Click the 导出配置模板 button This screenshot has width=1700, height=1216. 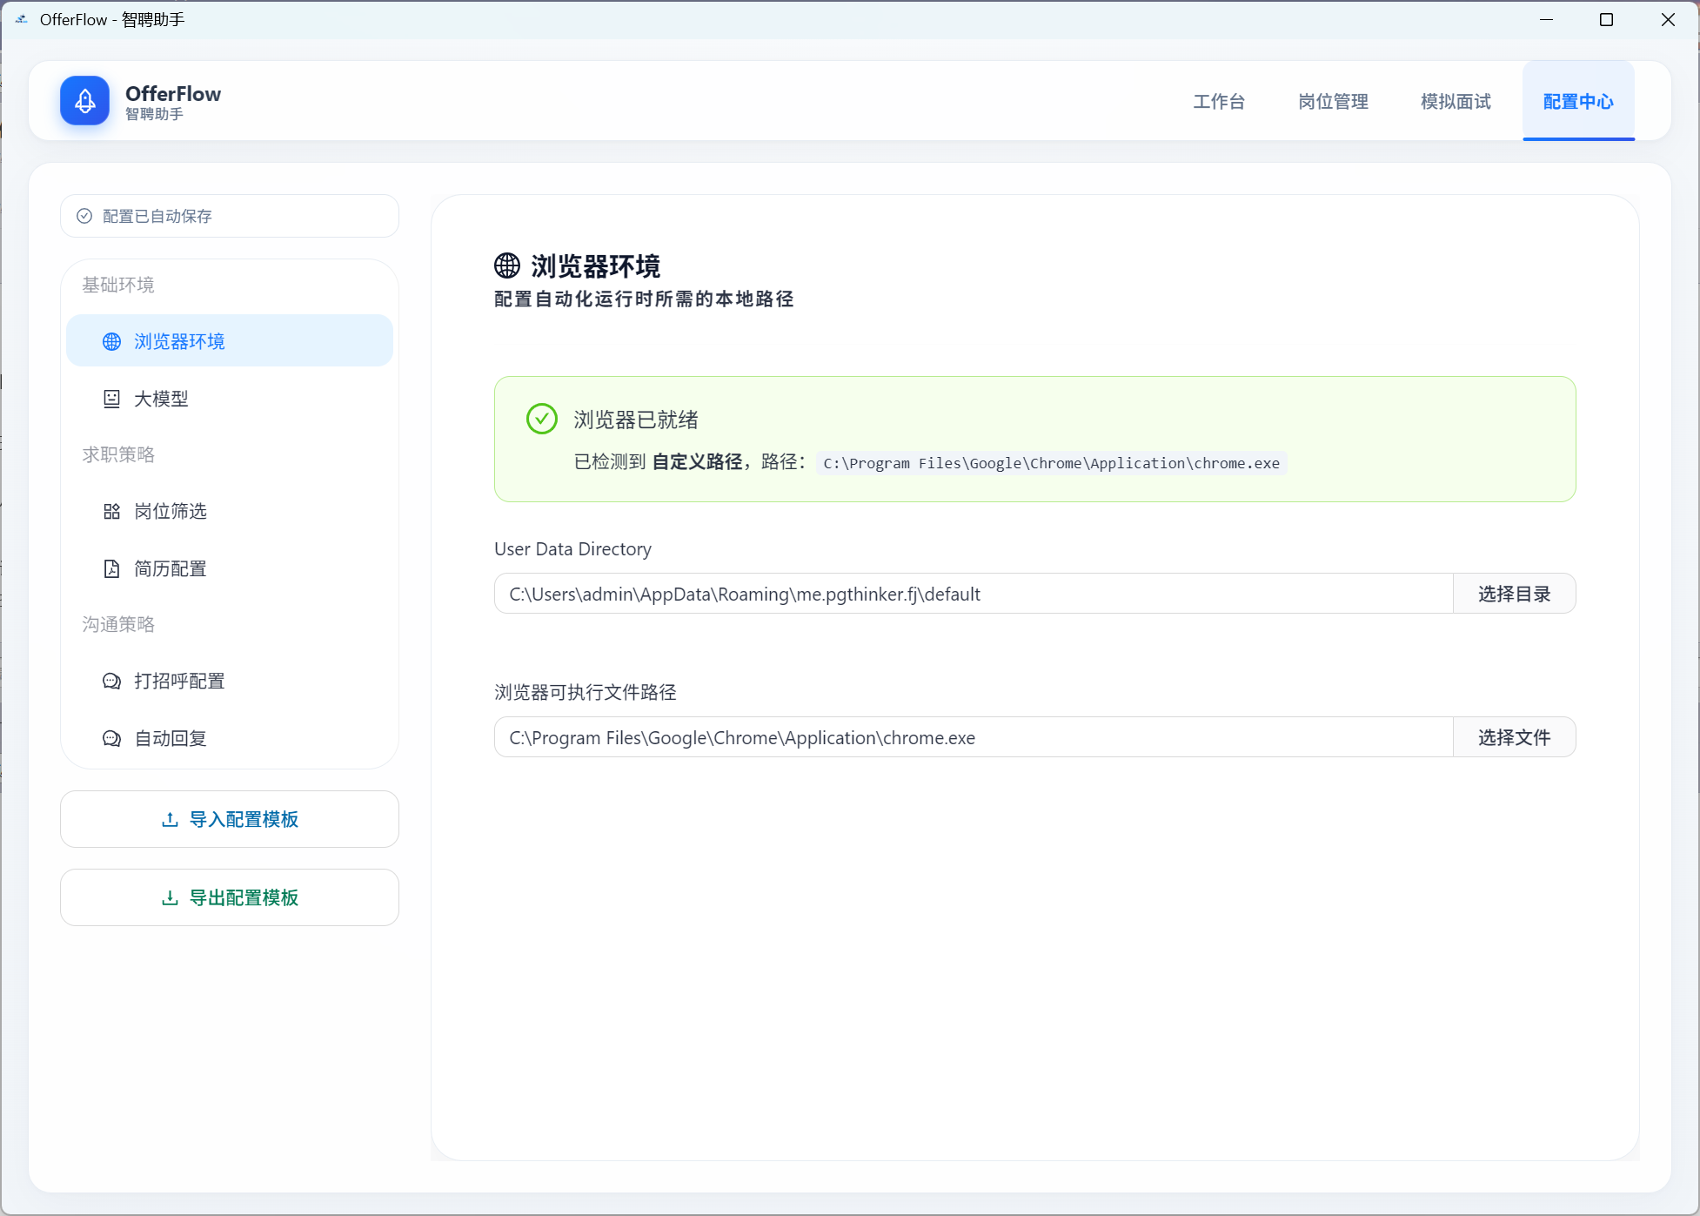pos(230,897)
